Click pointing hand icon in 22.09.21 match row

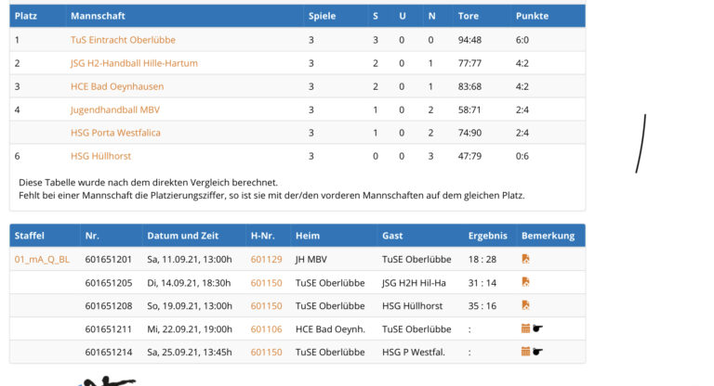tap(537, 328)
